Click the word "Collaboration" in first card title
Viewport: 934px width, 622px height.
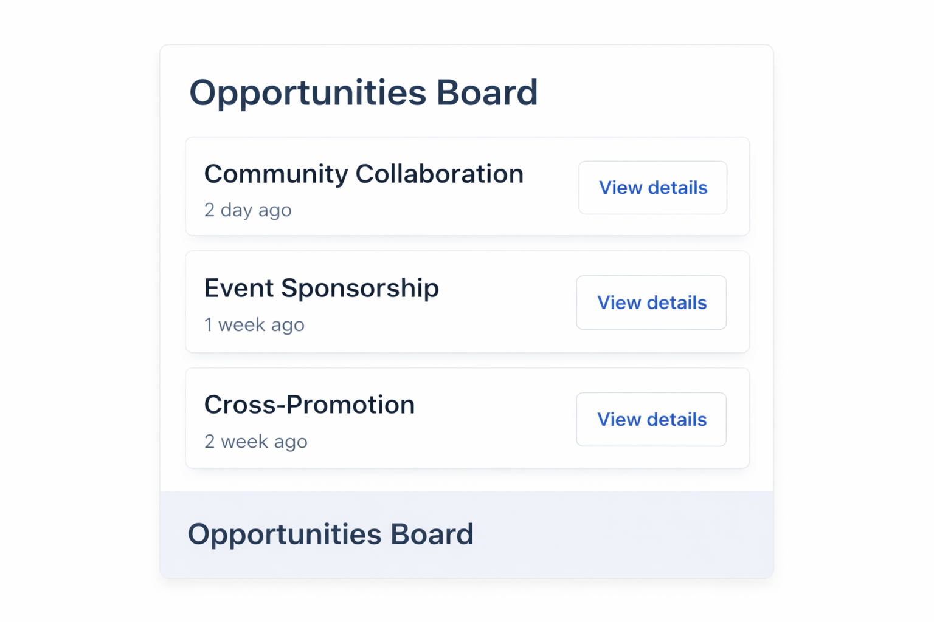pos(439,174)
